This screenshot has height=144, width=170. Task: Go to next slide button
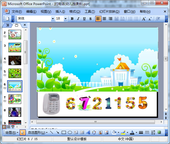pyautogui.click(x=166, y=118)
